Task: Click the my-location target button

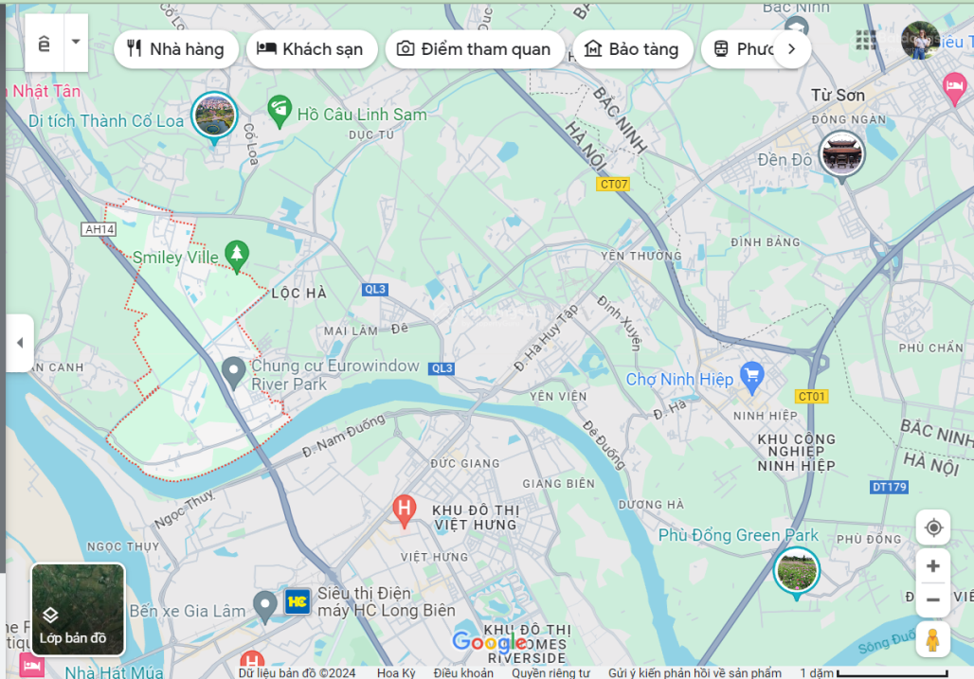Action: 933,527
